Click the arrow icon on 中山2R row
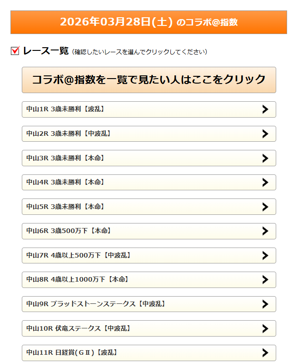 pyautogui.click(x=265, y=134)
